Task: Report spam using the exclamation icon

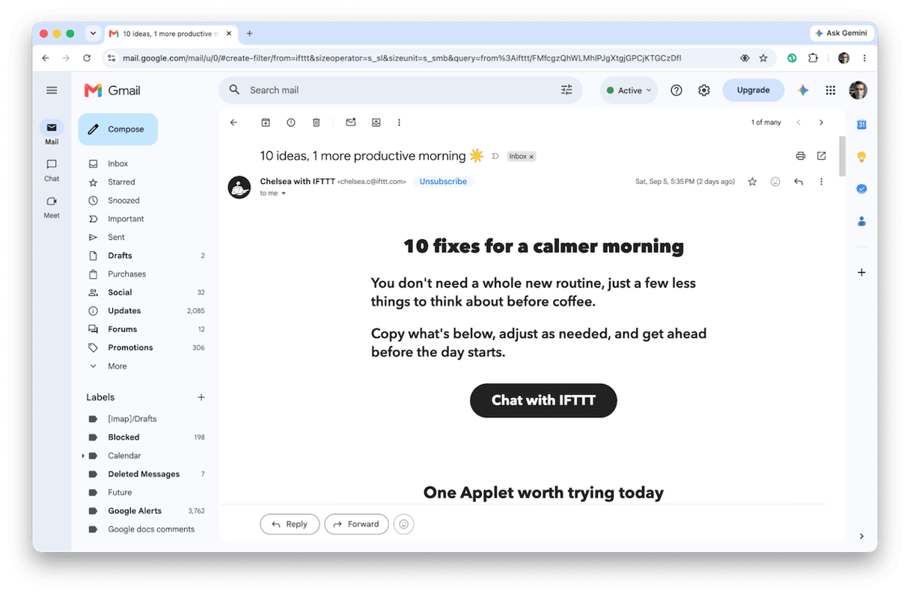Action: [291, 123]
